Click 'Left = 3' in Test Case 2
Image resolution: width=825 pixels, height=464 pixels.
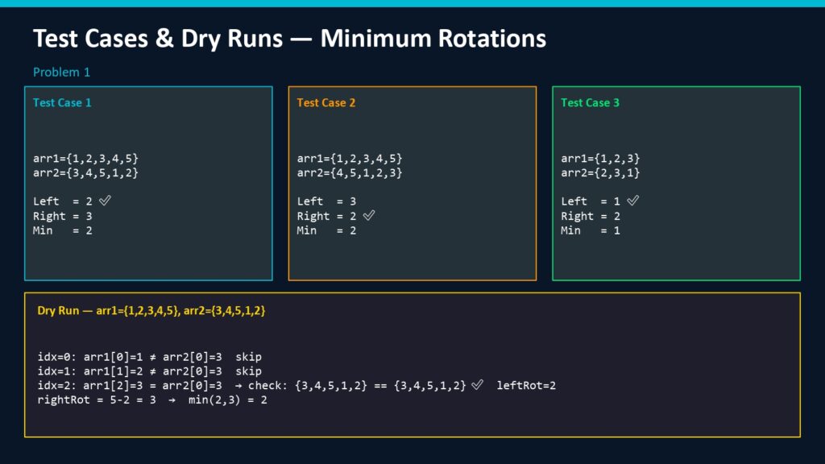[x=326, y=201]
